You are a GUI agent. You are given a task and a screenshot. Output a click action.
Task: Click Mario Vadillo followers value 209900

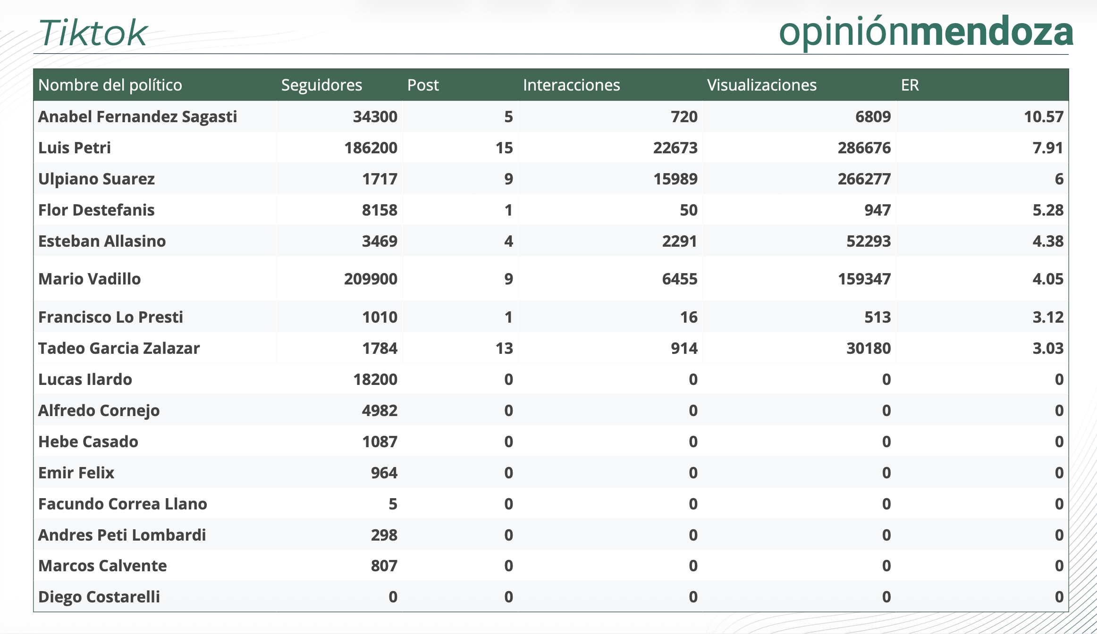(370, 279)
